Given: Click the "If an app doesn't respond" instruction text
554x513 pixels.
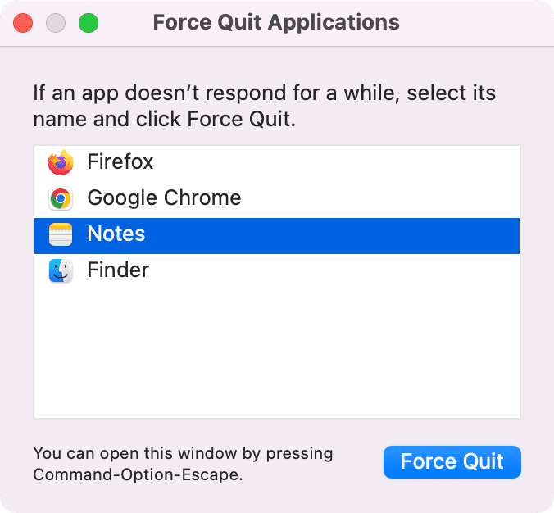Looking at the screenshot, I should coord(264,106).
